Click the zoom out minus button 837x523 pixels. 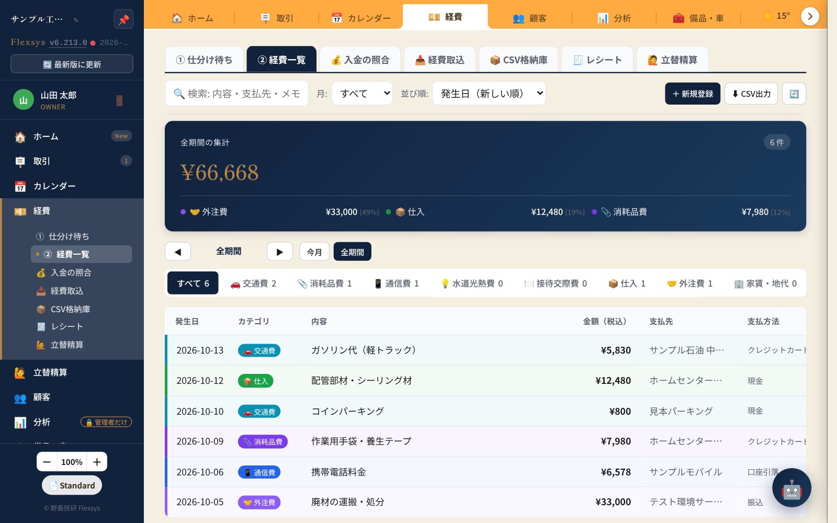pyautogui.click(x=47, y=462)
